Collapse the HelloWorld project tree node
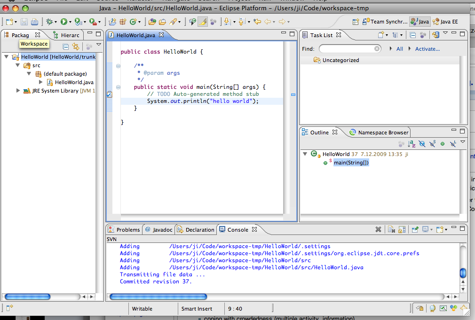Screen dimensions: 475x320 6,56
